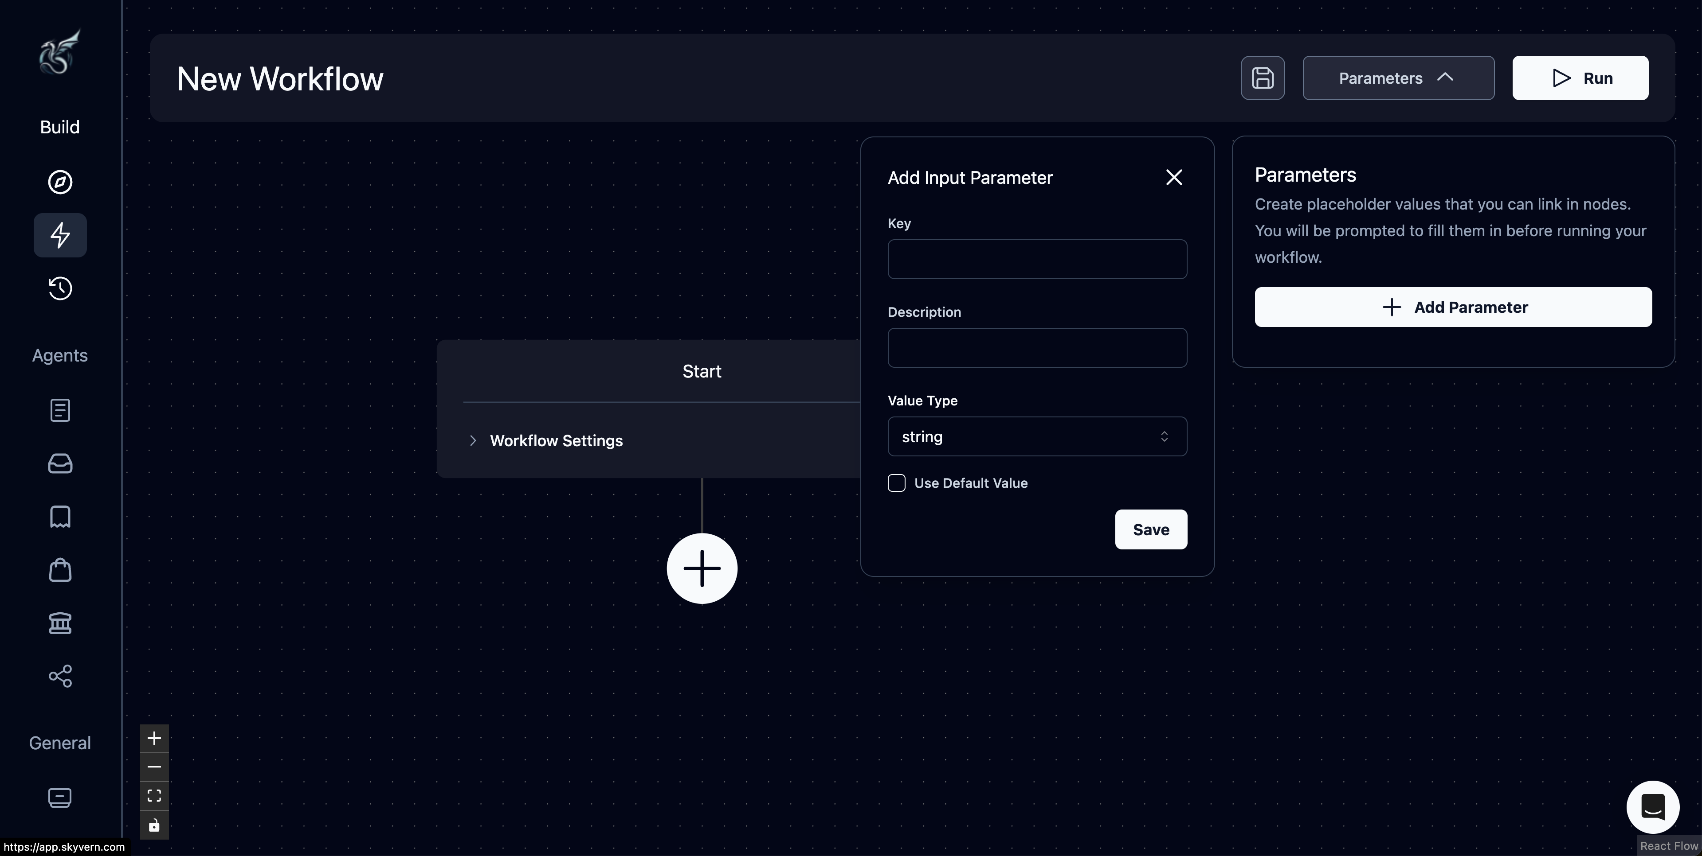
Task: Expand the Workflow Settings section
Action: click(473, 441)
